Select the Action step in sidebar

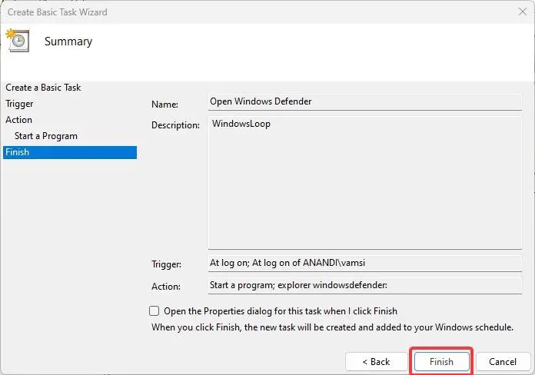18,120
